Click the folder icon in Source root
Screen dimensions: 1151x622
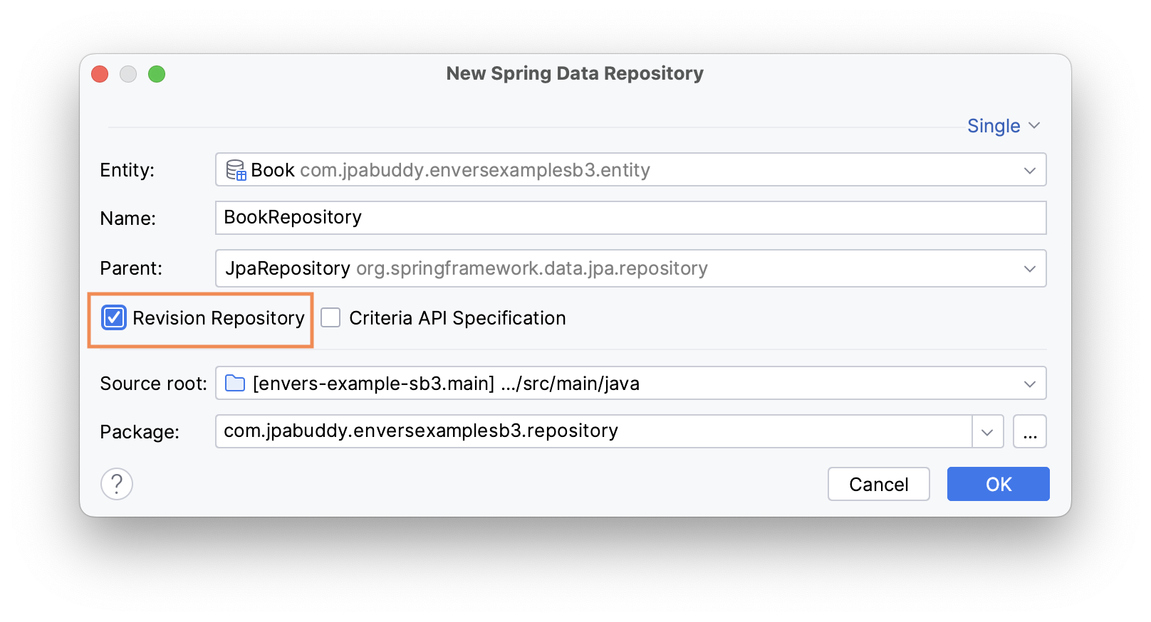[235, 384]
